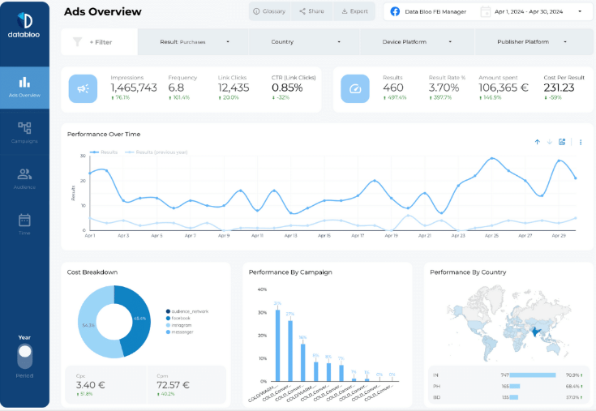Open chart more options three-dot menu

[581, 142]
